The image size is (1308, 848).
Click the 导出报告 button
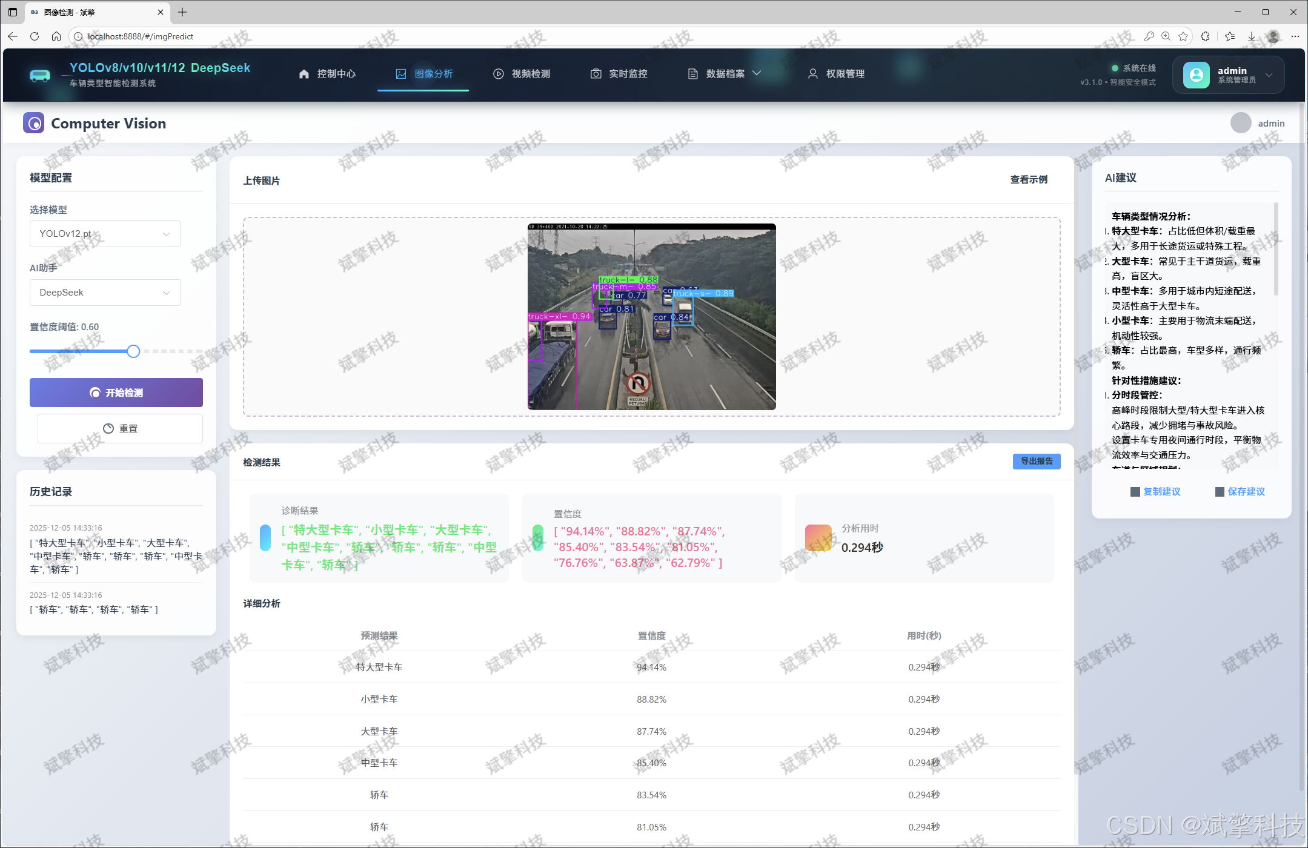click(1036, 462)
